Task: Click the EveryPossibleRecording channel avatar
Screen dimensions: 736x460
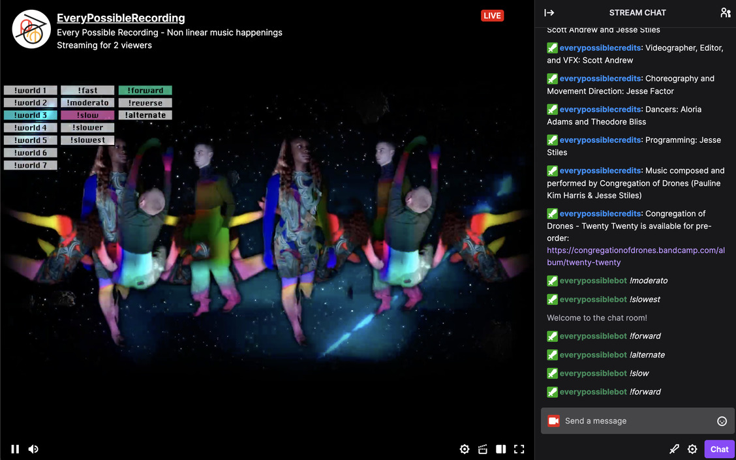Action: (x=31, y=29)
